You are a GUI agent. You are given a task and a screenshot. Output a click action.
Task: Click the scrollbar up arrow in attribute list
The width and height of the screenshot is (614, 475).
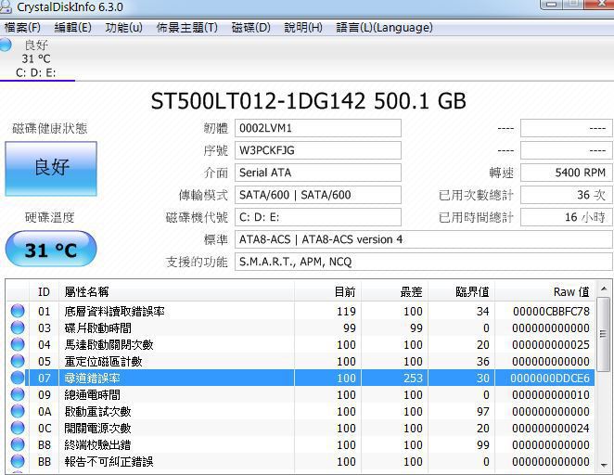(604, 289)
